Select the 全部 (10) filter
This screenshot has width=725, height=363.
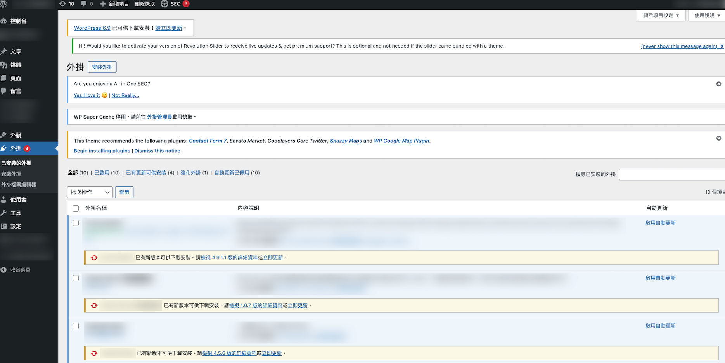[78, 173]
